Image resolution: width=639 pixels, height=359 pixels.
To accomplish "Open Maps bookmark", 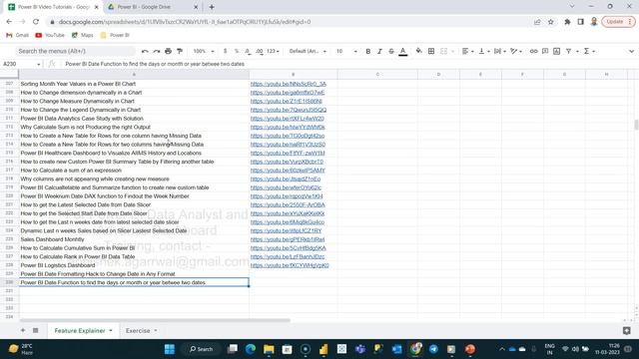I will point(82,36).
